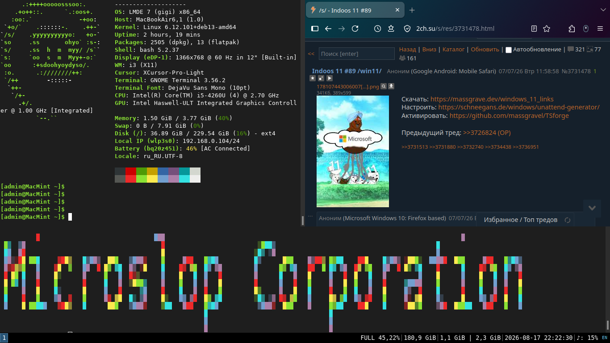
Task: Open the github massgravel TSforge link
Action: (509, 116)
